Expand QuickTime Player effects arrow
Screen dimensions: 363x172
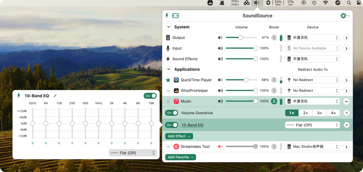pos(346,80)
